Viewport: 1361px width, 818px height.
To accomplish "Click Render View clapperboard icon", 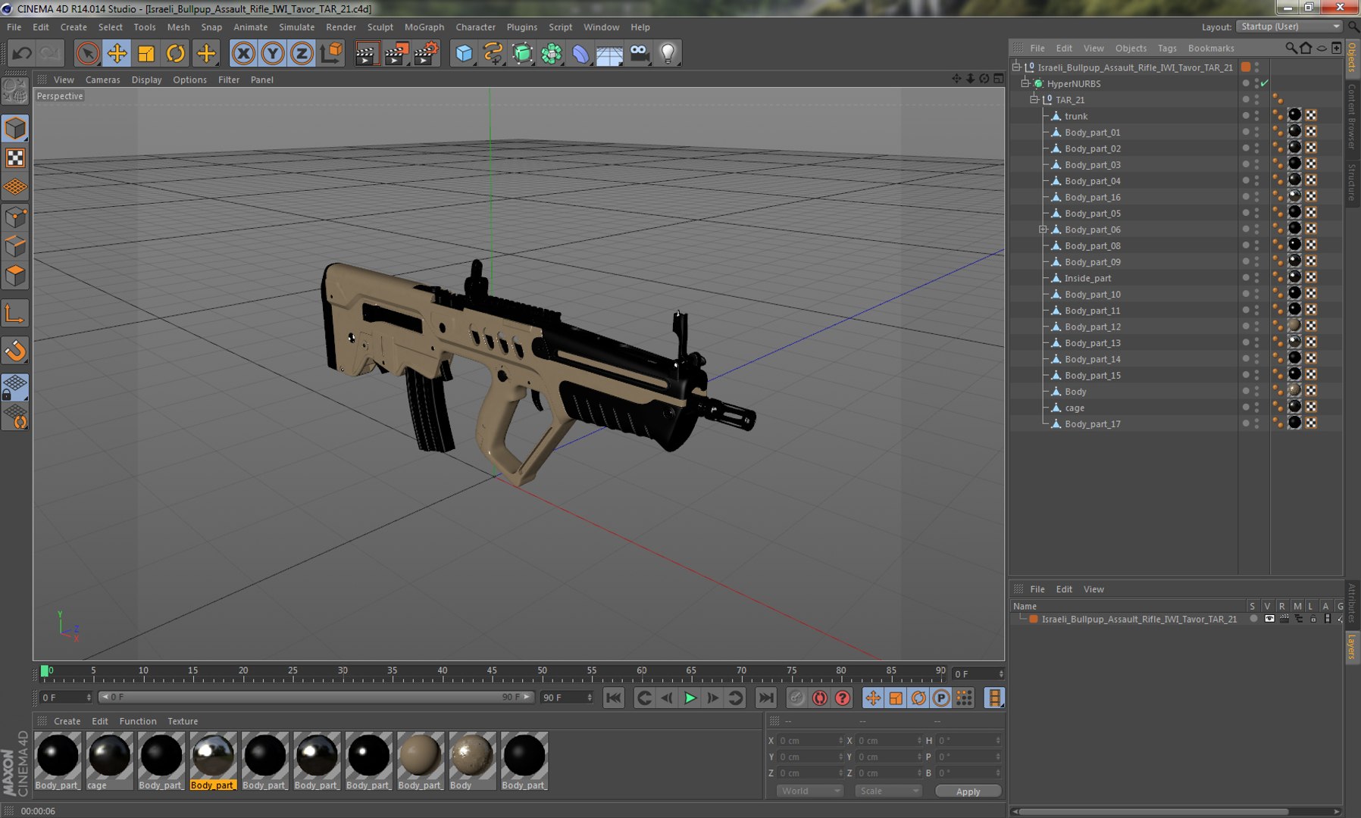I will pos(366,53).
